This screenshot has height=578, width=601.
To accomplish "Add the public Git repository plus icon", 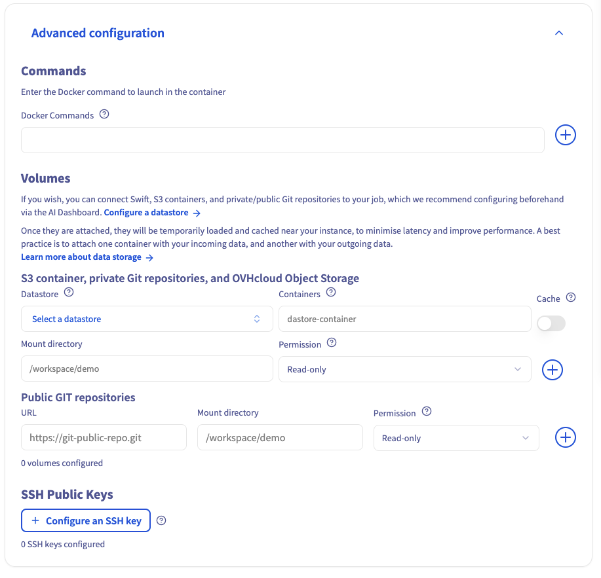I will (x=565, y=438).
